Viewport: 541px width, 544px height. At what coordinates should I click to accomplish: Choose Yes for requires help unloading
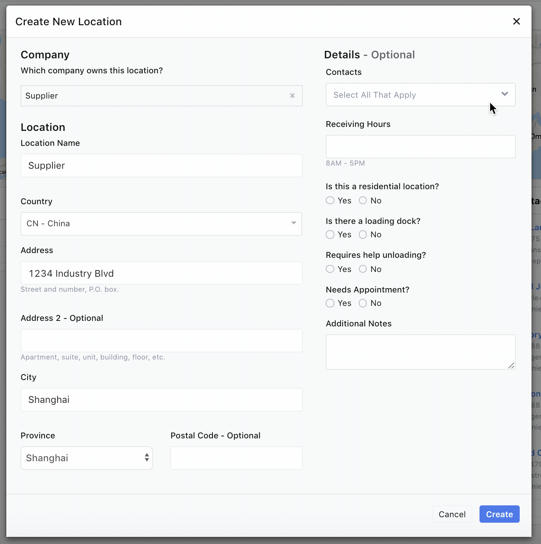pos(330,269)
